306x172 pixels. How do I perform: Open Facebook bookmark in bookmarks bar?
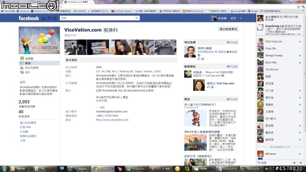point(23,11)
